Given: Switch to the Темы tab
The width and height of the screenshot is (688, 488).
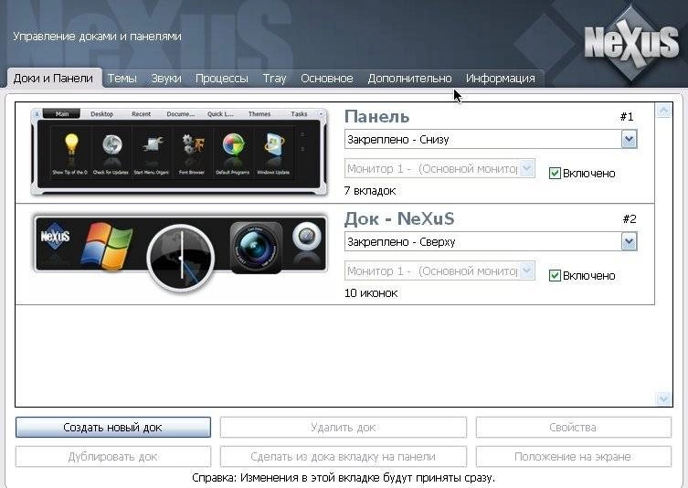Looking at the screenshot, I should pyautogui.click(x=122, y=78).
